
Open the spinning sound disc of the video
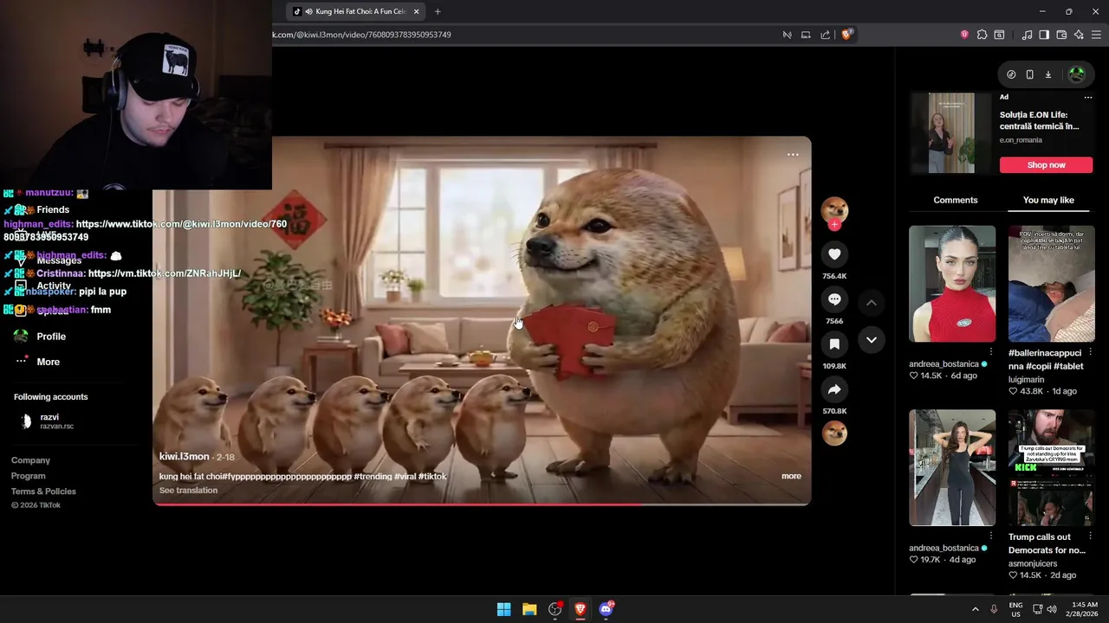[834, 433]
